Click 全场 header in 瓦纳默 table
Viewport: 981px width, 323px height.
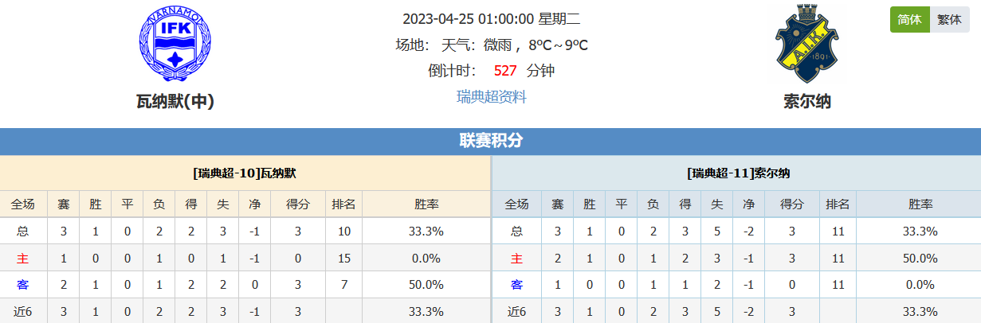tap(23, 204)
